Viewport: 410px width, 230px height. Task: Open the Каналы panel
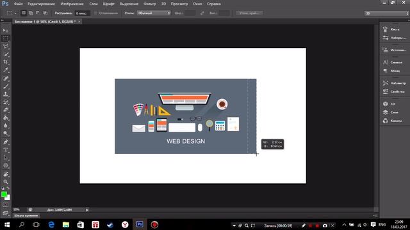coord(395,121)
